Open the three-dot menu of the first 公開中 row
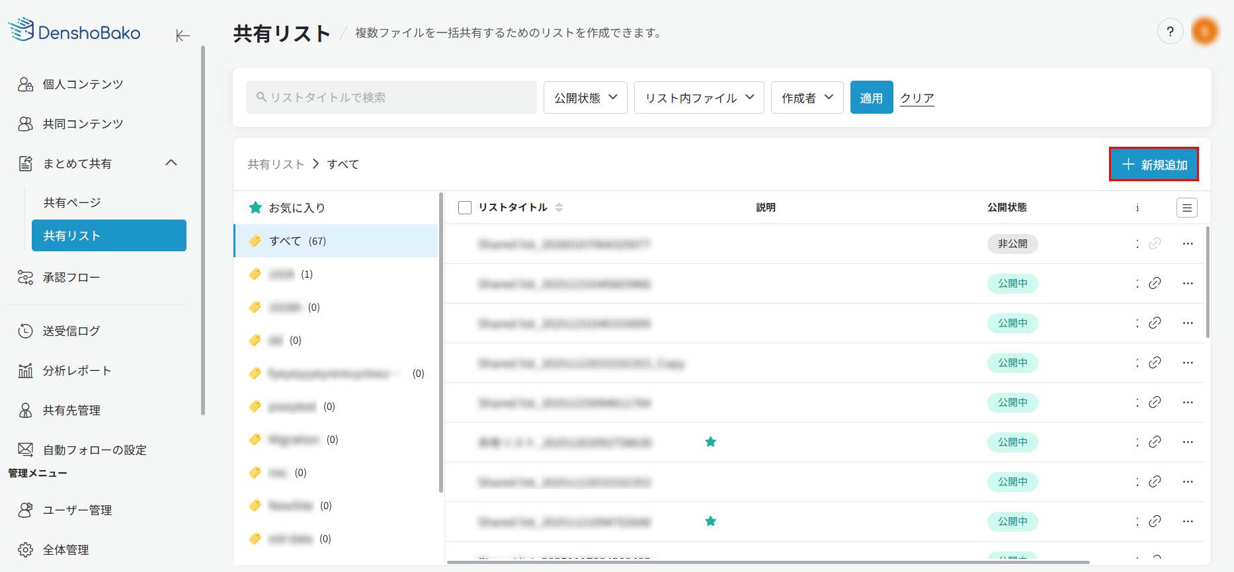 click(1188, 283)
